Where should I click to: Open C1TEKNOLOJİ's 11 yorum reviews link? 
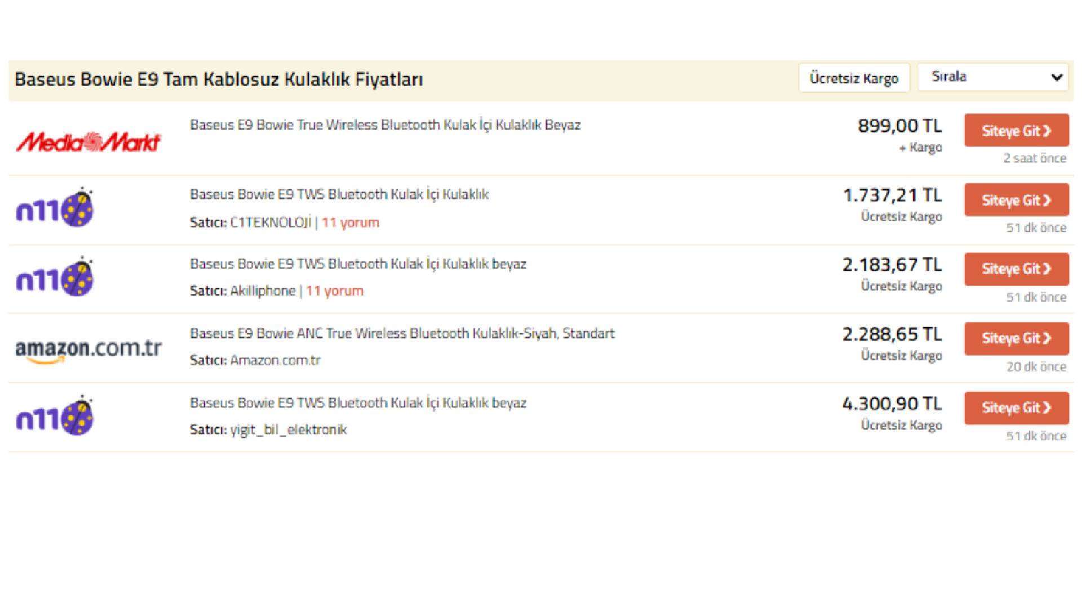350,222
